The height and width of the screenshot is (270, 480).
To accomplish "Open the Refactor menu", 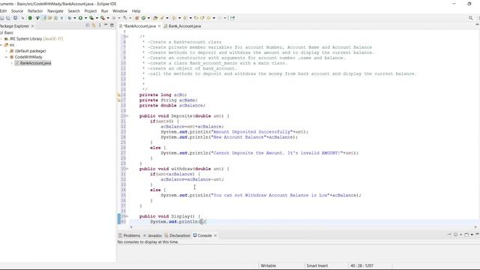I will coord(35,10).
